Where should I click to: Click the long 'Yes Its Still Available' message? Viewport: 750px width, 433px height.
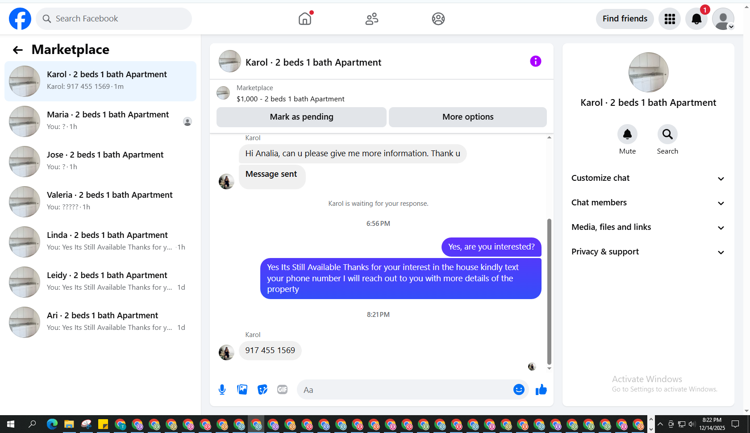click(x=401, y=279)
